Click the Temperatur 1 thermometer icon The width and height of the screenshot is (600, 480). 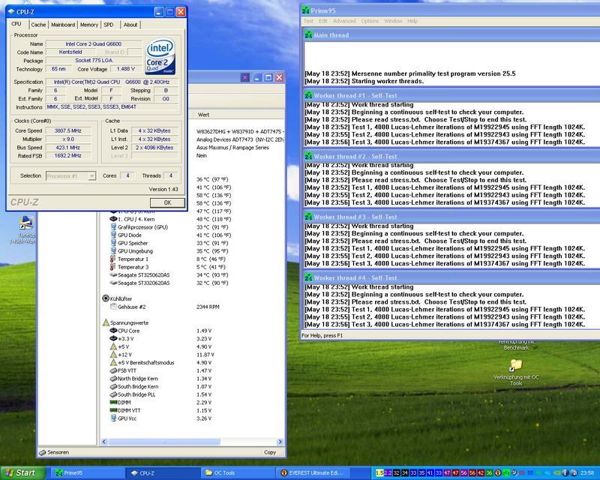(x=113, y=259)
